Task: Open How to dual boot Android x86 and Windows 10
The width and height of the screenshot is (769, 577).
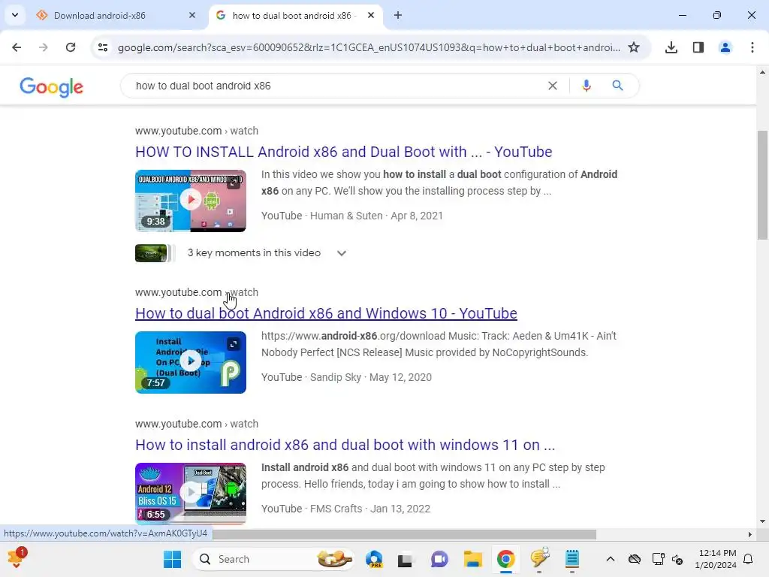Action: [326, 313]
